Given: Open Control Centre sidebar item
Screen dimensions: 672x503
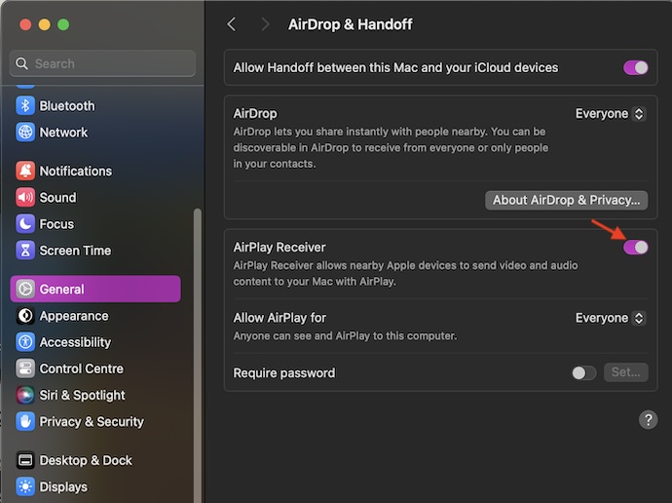Looking at the screenshot, I should tap(81, 368).
